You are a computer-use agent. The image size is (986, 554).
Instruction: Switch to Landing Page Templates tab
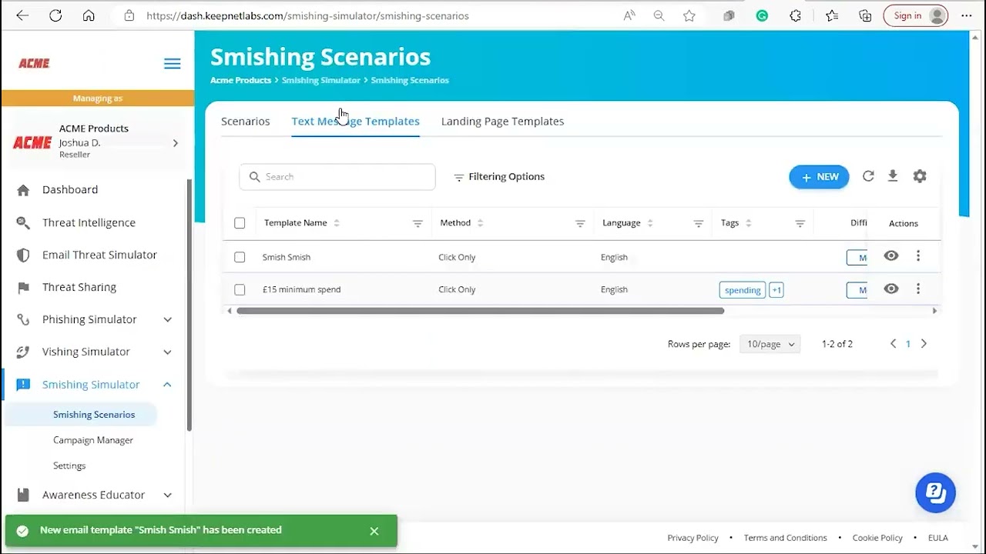click(502, 122)
